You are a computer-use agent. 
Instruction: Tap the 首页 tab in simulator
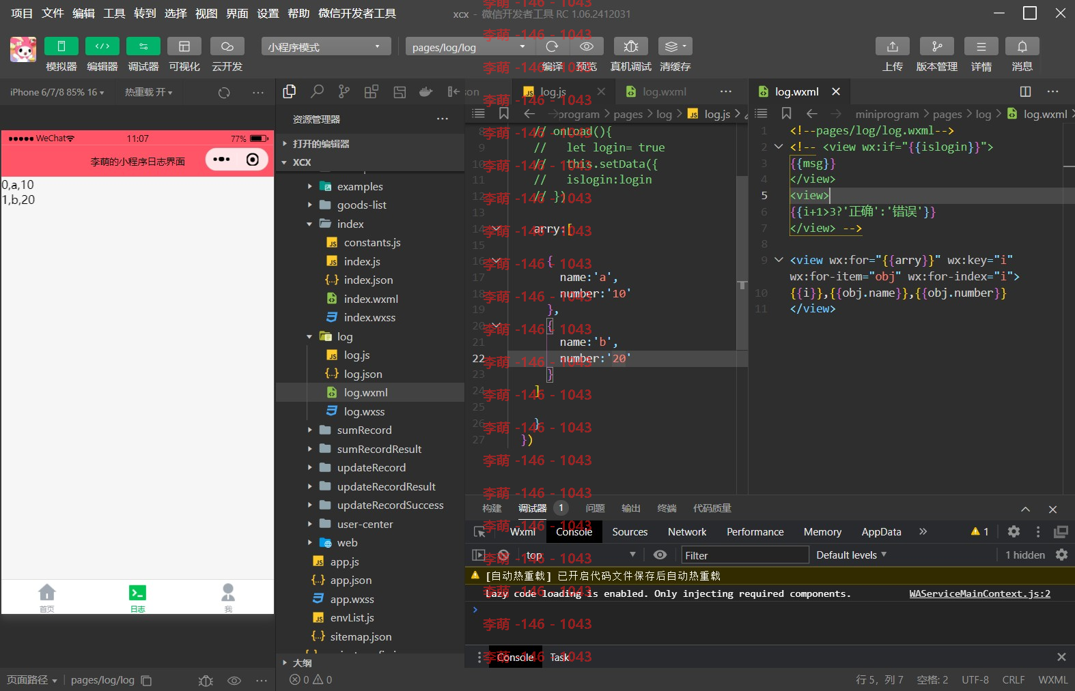click(x=46, y=598)
